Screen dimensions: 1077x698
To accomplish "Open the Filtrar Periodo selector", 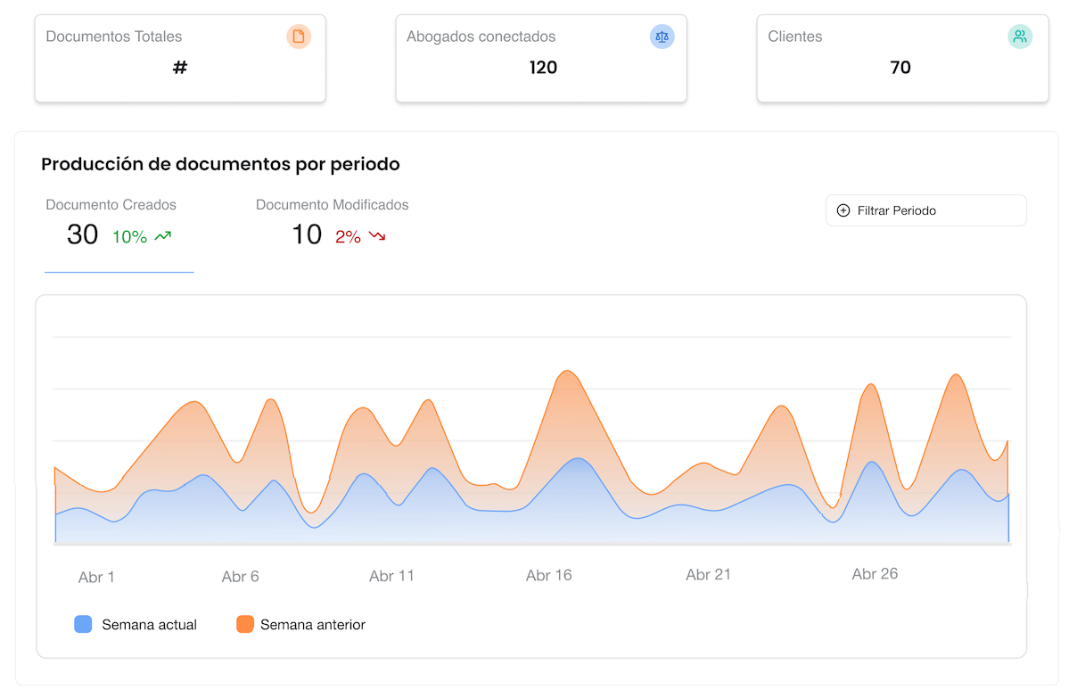I will (x=925, y=210).
